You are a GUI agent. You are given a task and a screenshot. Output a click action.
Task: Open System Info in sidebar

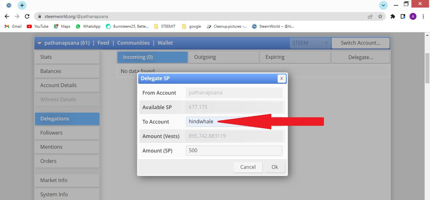tap(67, 194)
